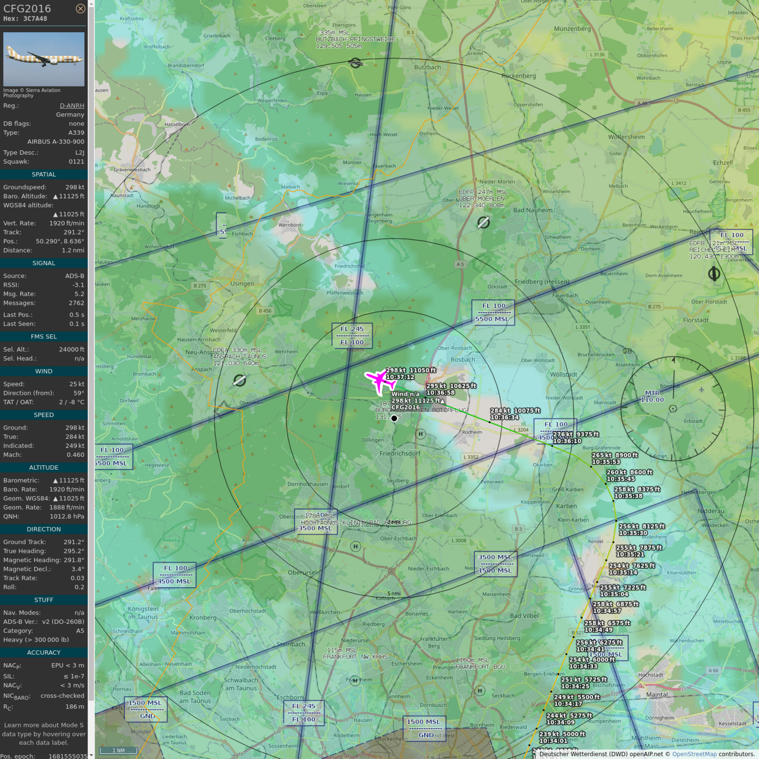The width and height of the screenshot is (759, 759).
Task: Click the info panel scroll-up arrow
Action: [x=91, y=3]
